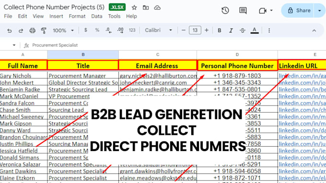This screenshot has width=326, height=183.
Task: Click the Redo icon
Action: [x=21, y=31]
